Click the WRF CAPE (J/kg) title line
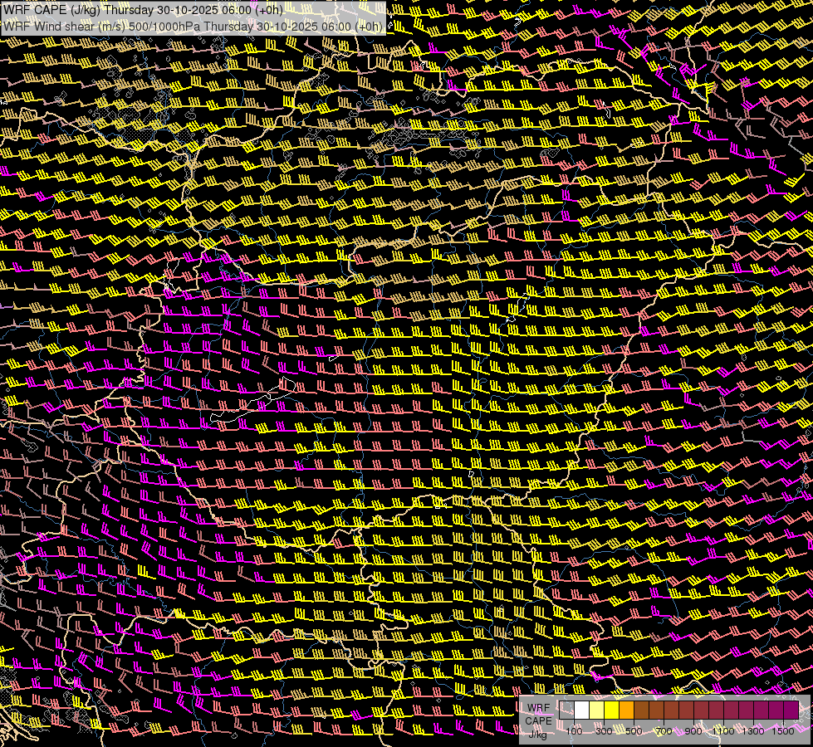This screenshot has height=747, width=813. point(143,10)
